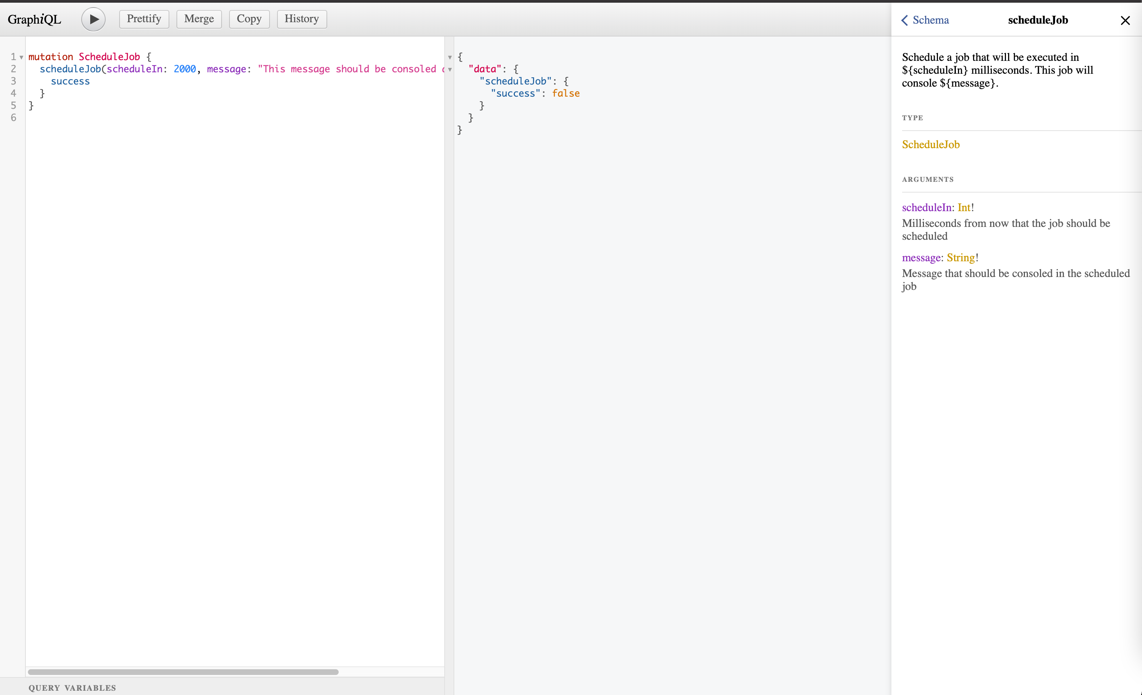
Task: Collapse the result root fold arrow
Action: 450,58
